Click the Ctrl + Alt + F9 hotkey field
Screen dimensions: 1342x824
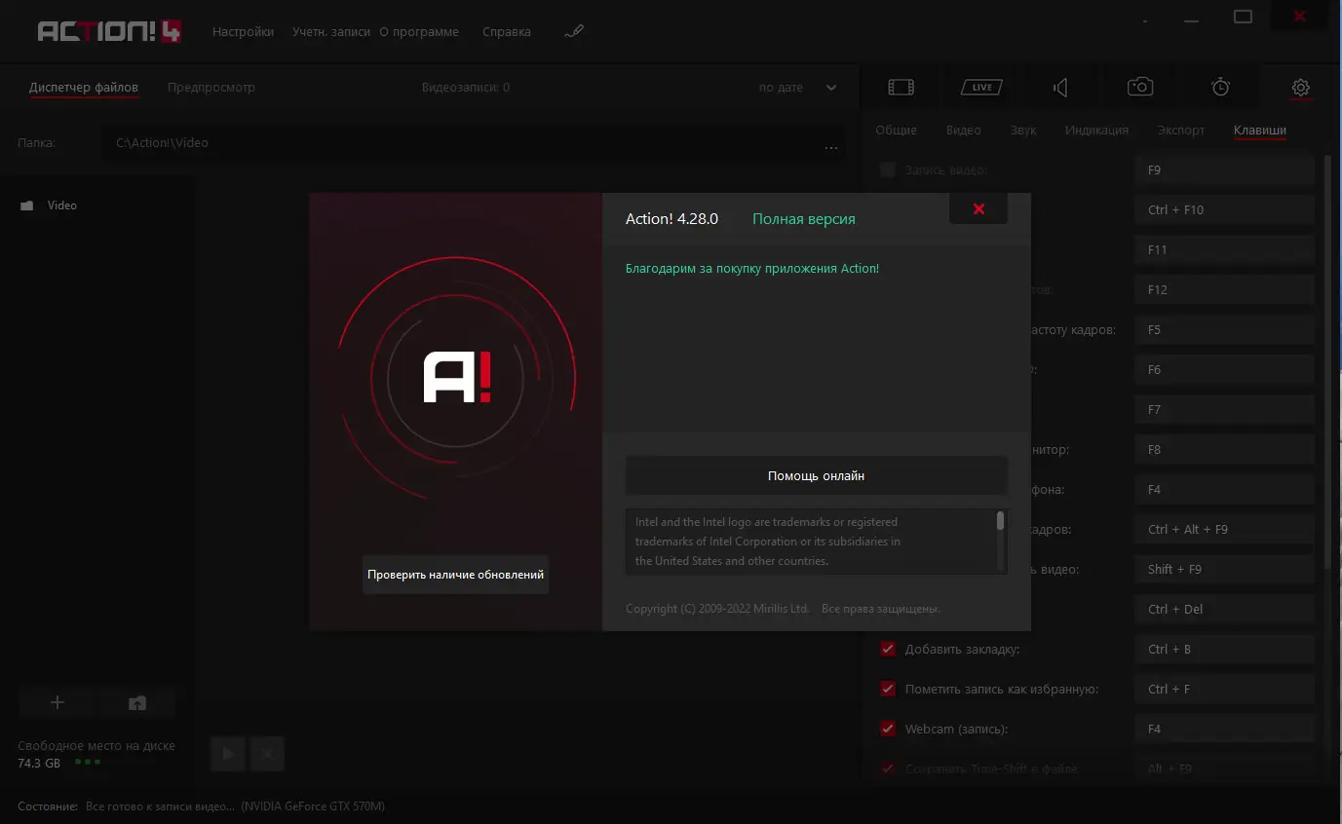click(1225, 530)
